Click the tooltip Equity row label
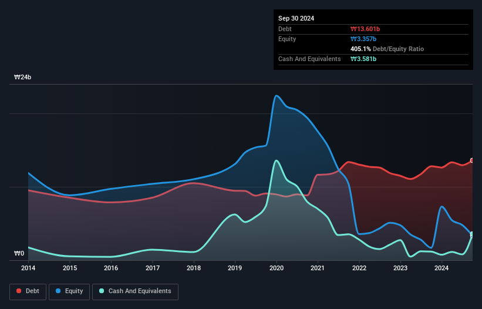 click(287, 39)
